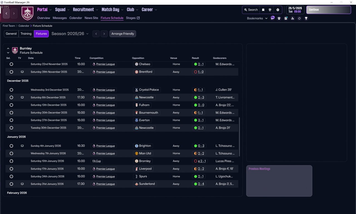Screen dimensions: 356x214
Task: Open the Season 2025/26 dropdown
Action: (70, 34)
